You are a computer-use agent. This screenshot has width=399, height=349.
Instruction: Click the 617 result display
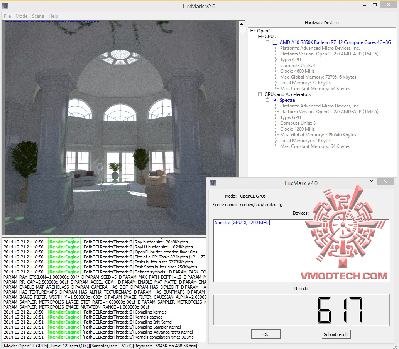(301, 310)
